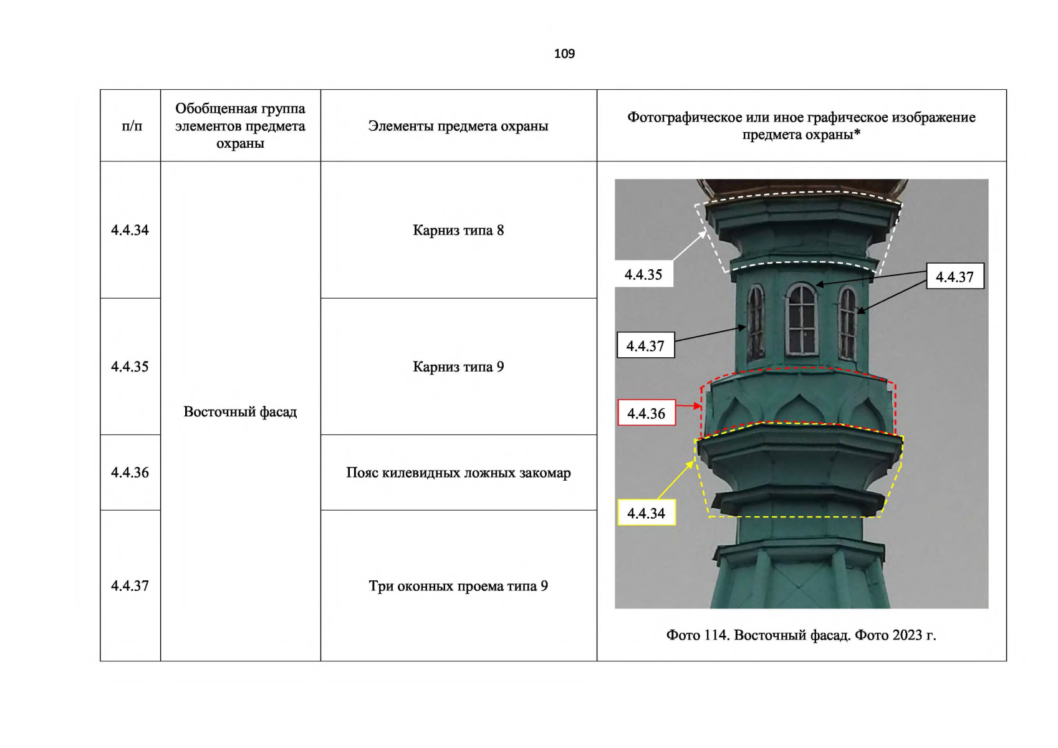Click red-bordered 4.4.36 label on photo
Image resolution: width=1058 pixels, height=748 pixels.
647,413
